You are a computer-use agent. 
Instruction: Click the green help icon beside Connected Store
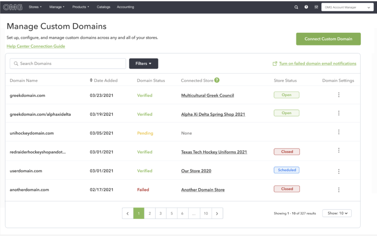(217, 80)
